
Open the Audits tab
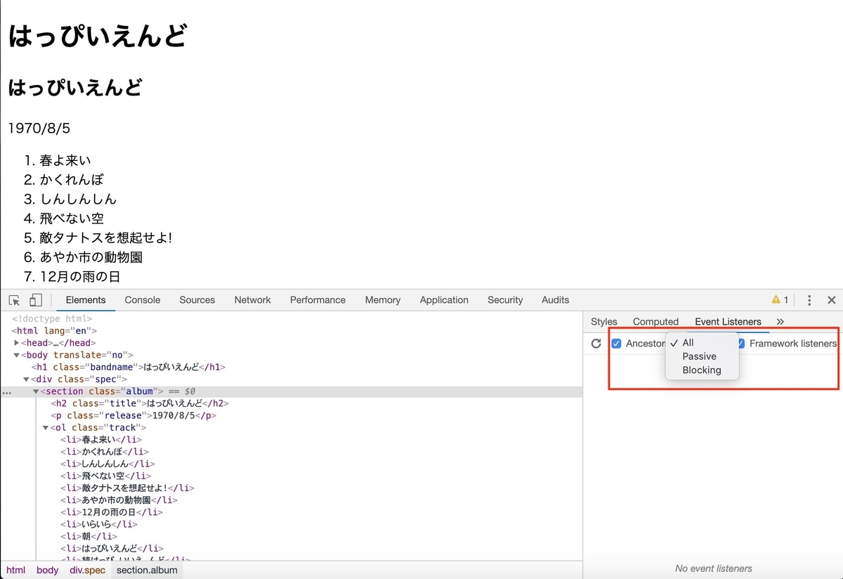click(556, 300)
